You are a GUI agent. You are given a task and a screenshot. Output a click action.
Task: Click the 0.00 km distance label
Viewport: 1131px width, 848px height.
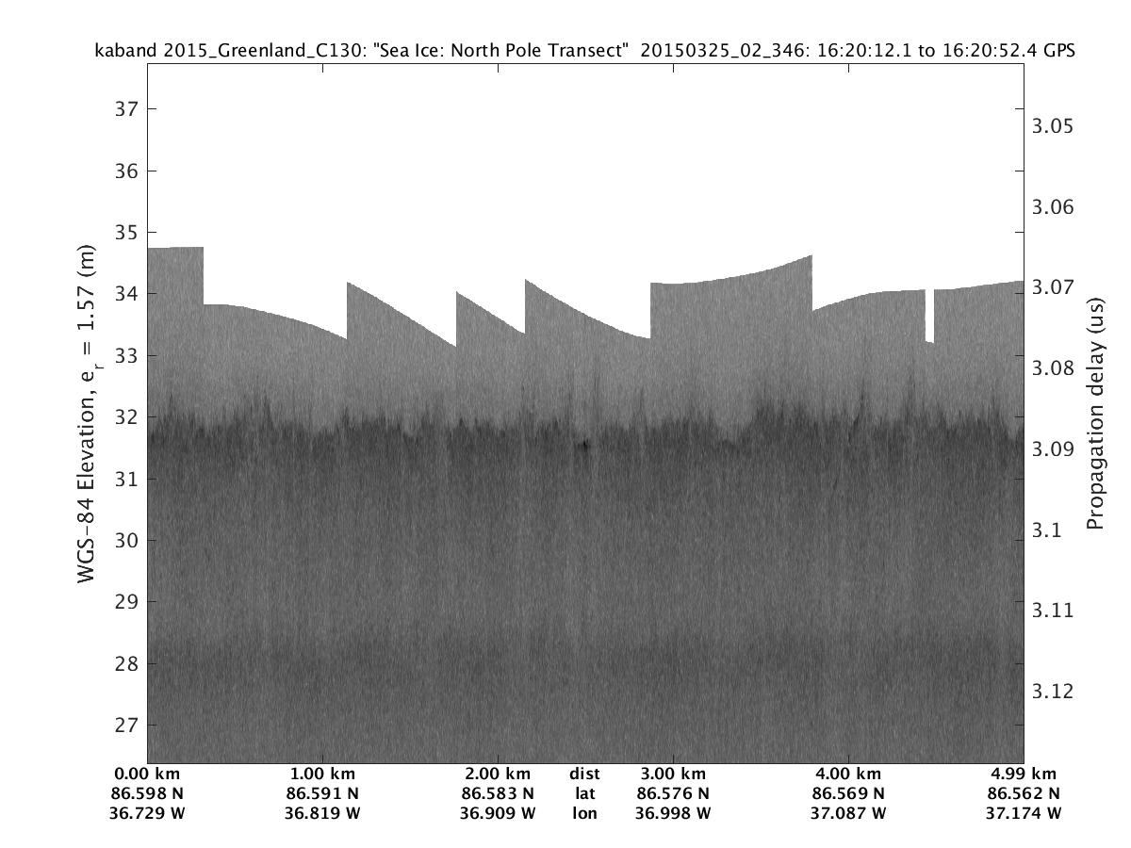(x=148, y=775)
